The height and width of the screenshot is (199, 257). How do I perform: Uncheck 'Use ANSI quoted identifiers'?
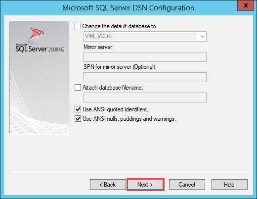(78, 109)
